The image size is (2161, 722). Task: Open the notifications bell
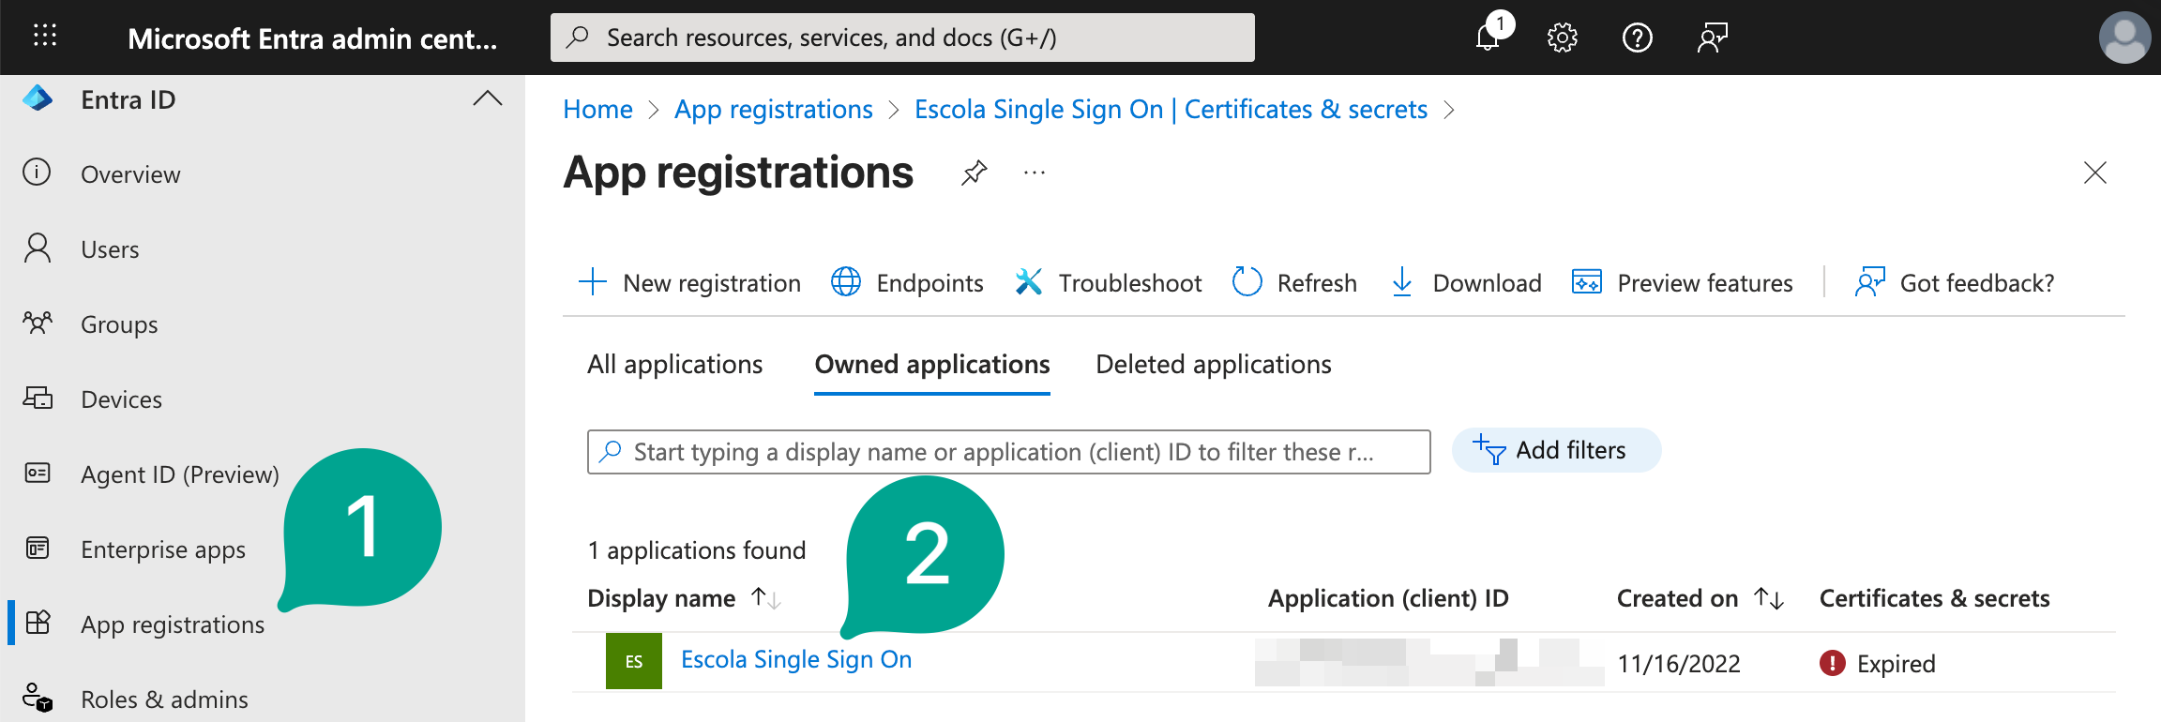(1488, 37)
